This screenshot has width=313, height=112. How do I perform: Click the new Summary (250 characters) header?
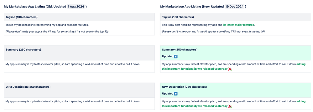pyautogui.click(x=236, y=53)
